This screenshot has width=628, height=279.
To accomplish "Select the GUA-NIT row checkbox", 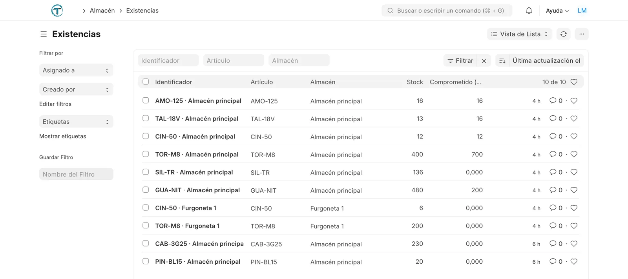I will coord(146,190).
